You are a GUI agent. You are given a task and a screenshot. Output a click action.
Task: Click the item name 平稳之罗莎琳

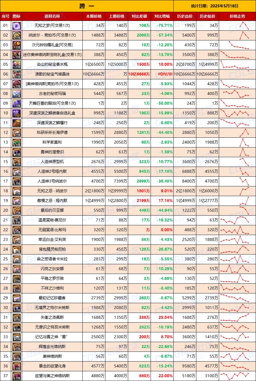52,279
